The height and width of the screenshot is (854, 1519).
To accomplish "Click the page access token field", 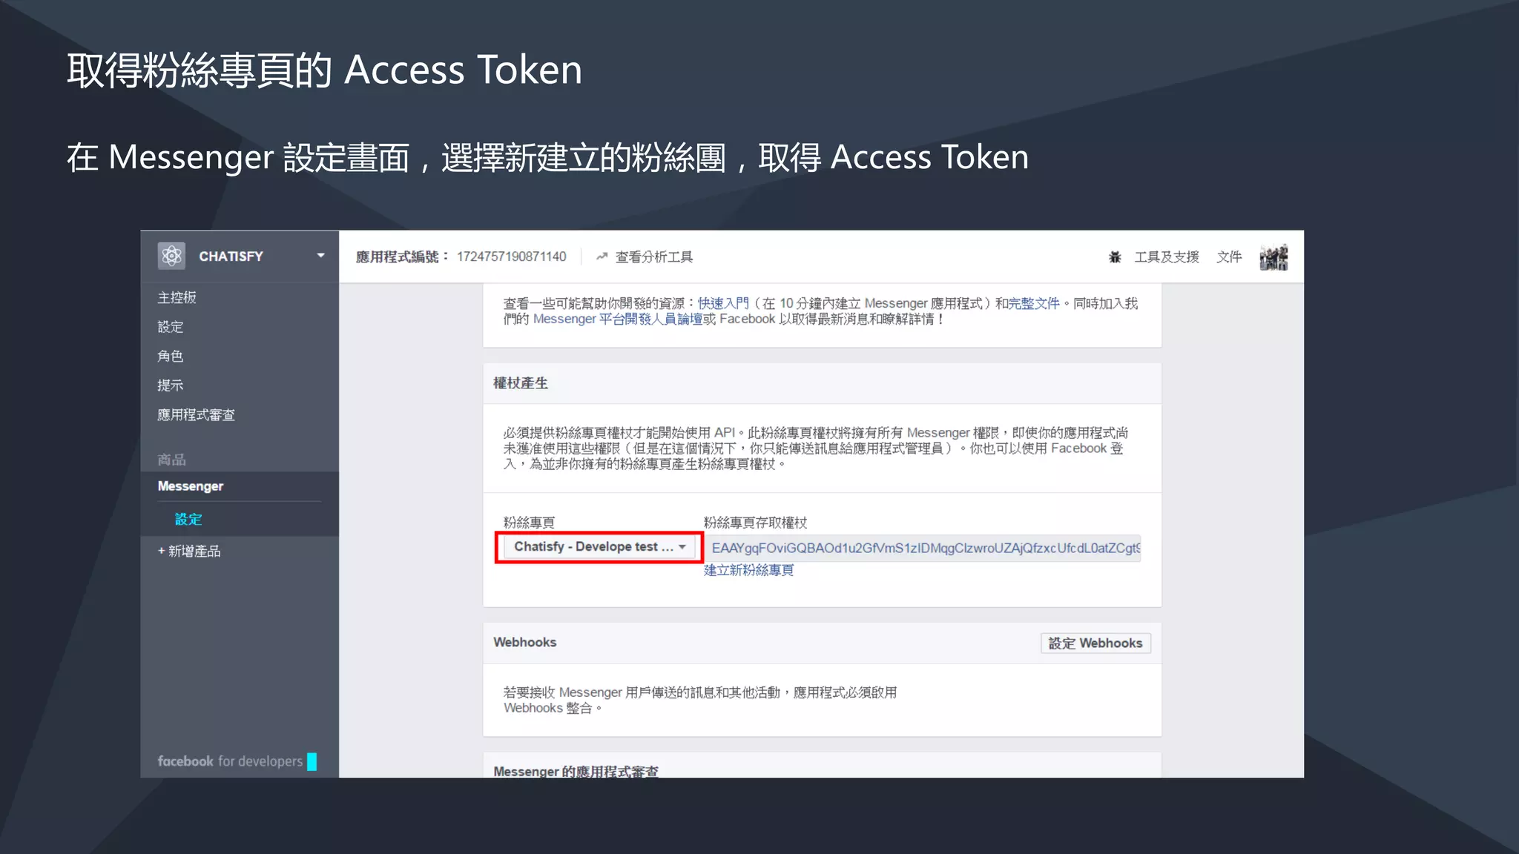I will (923, 548).
